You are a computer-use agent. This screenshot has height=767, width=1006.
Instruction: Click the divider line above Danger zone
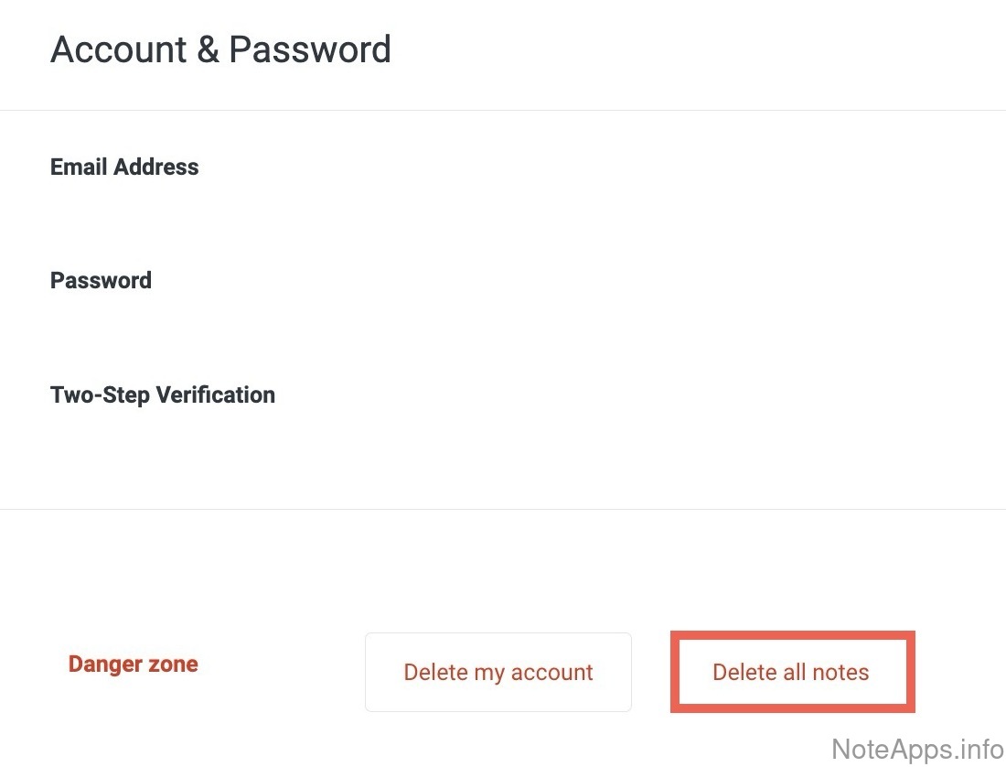503,509
